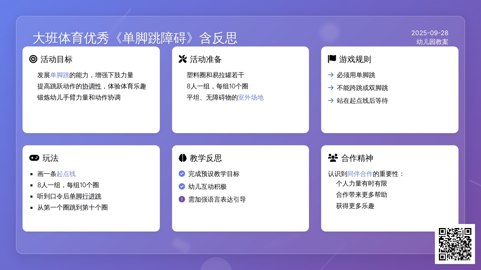Open the 室外场地 highlighted link
481x270 pixels.
click(251, 97)
